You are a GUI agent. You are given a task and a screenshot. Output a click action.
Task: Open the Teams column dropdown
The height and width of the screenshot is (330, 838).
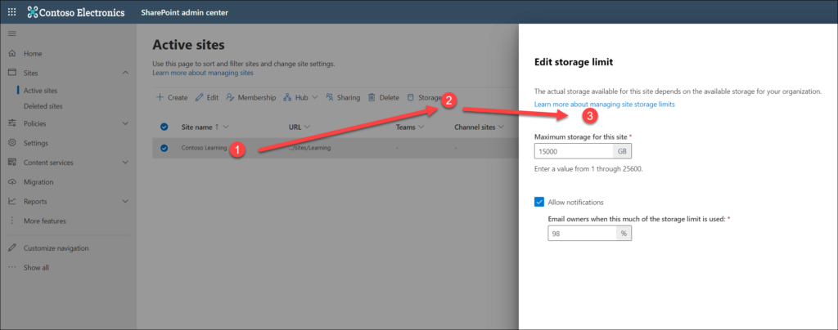pyautogui.click(x=421, y=127)
